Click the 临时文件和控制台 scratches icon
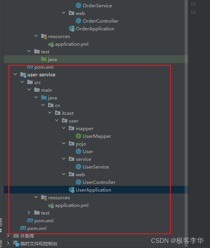 pos(16,243)
